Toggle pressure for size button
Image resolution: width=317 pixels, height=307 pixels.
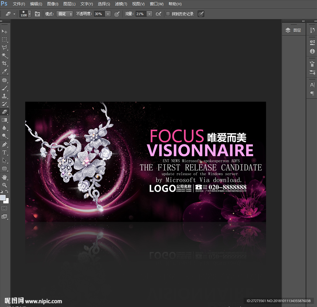(201, 14)
